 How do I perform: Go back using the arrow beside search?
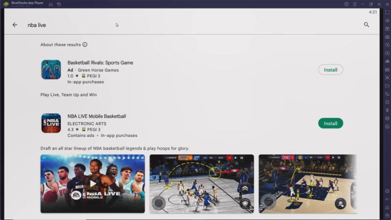coord(15,25)
